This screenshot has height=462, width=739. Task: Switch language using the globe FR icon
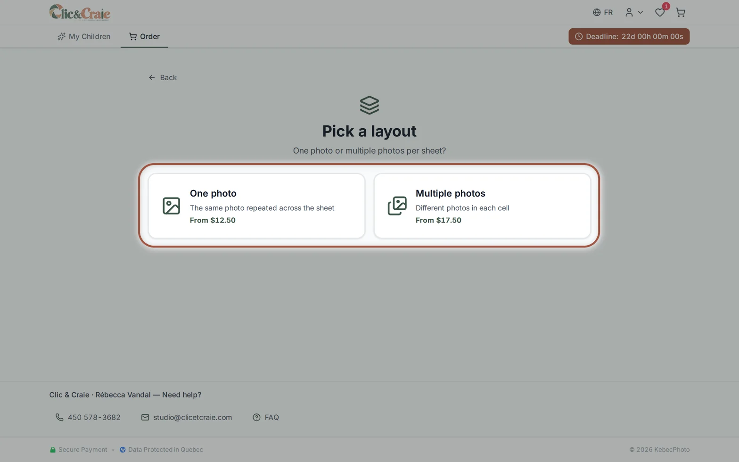click(603, 12)
